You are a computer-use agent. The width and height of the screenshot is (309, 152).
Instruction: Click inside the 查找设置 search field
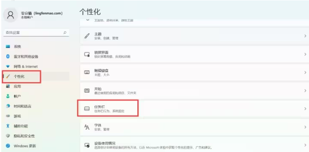click(x=36, y=33)
